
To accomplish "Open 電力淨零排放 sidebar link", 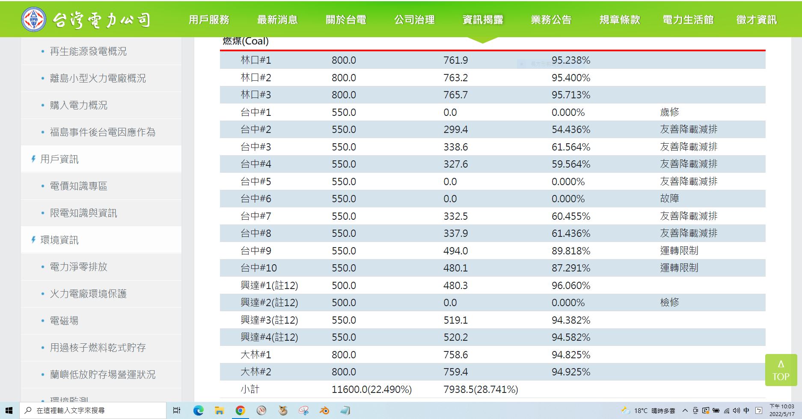I will [79, 267].
